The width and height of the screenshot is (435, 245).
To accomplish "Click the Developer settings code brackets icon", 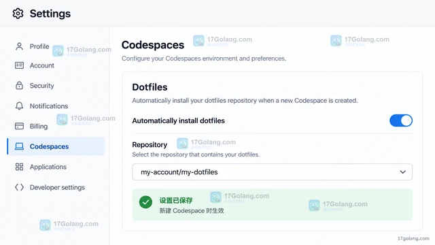I will (19, 187).
